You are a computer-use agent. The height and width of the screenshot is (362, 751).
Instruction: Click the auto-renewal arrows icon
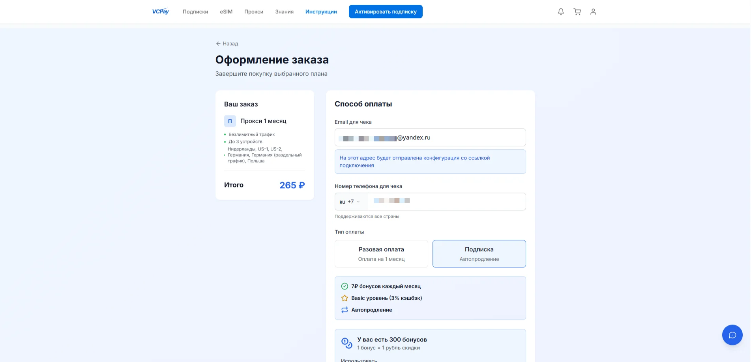point(345,310)
